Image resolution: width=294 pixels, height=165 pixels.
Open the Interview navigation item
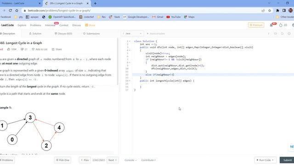pos(50,25)
